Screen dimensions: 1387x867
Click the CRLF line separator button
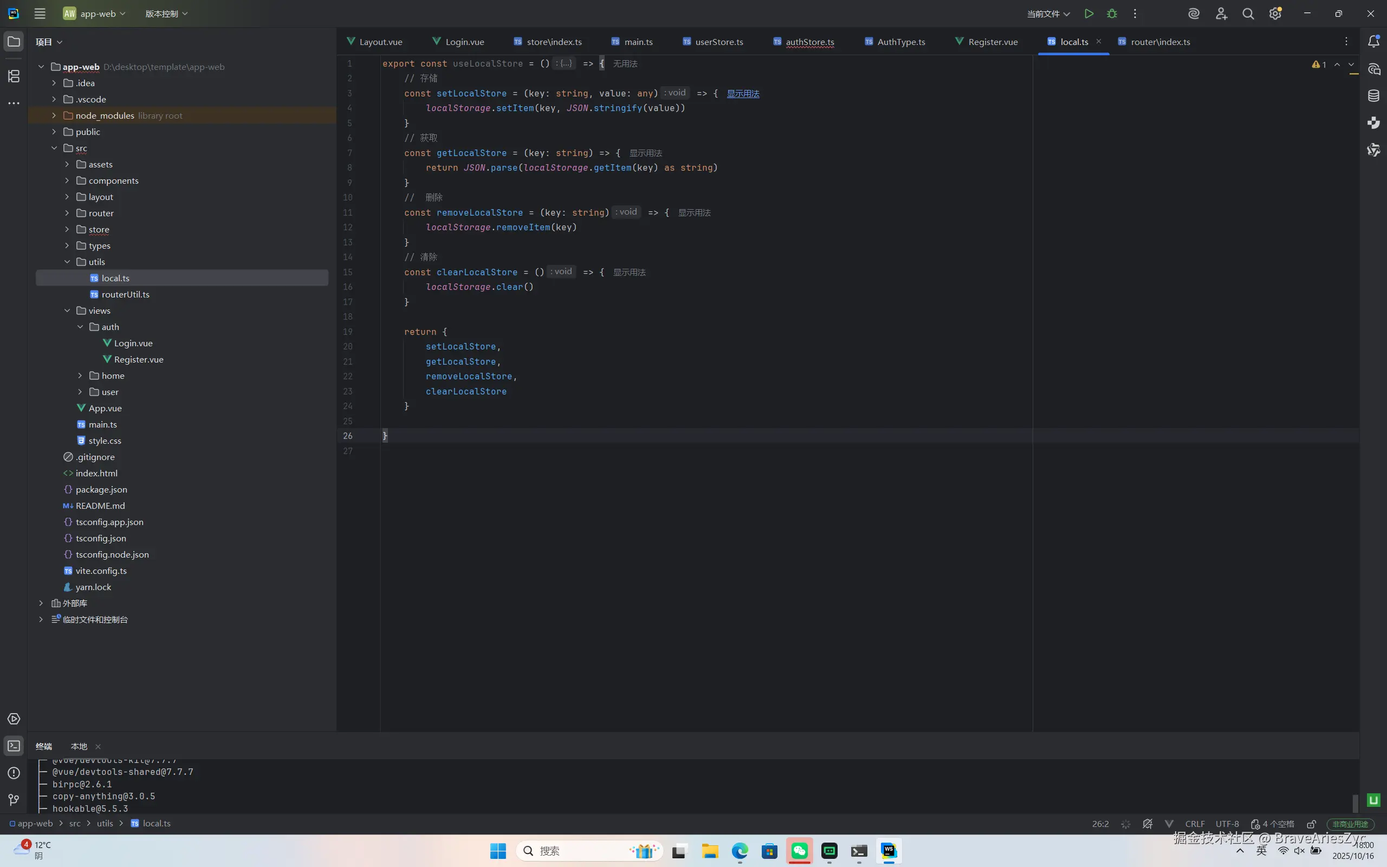(x=1195, y=824)
